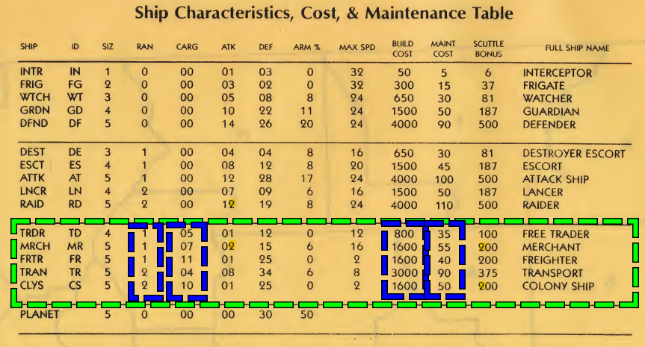Click the full name FREE TRADER
Screen dimensions: 645x347
click(556, 234)
